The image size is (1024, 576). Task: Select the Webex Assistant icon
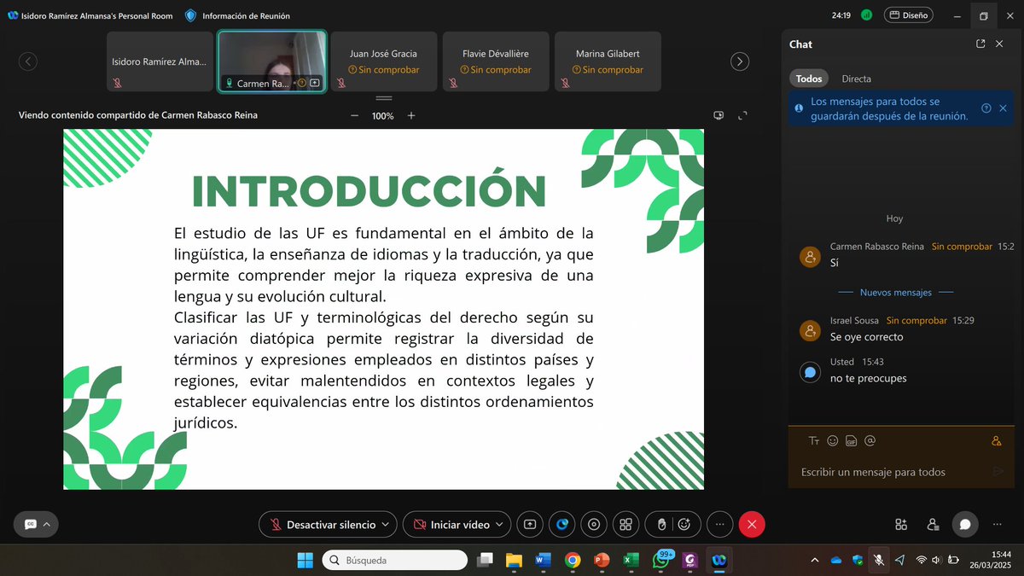pos(561,524)
